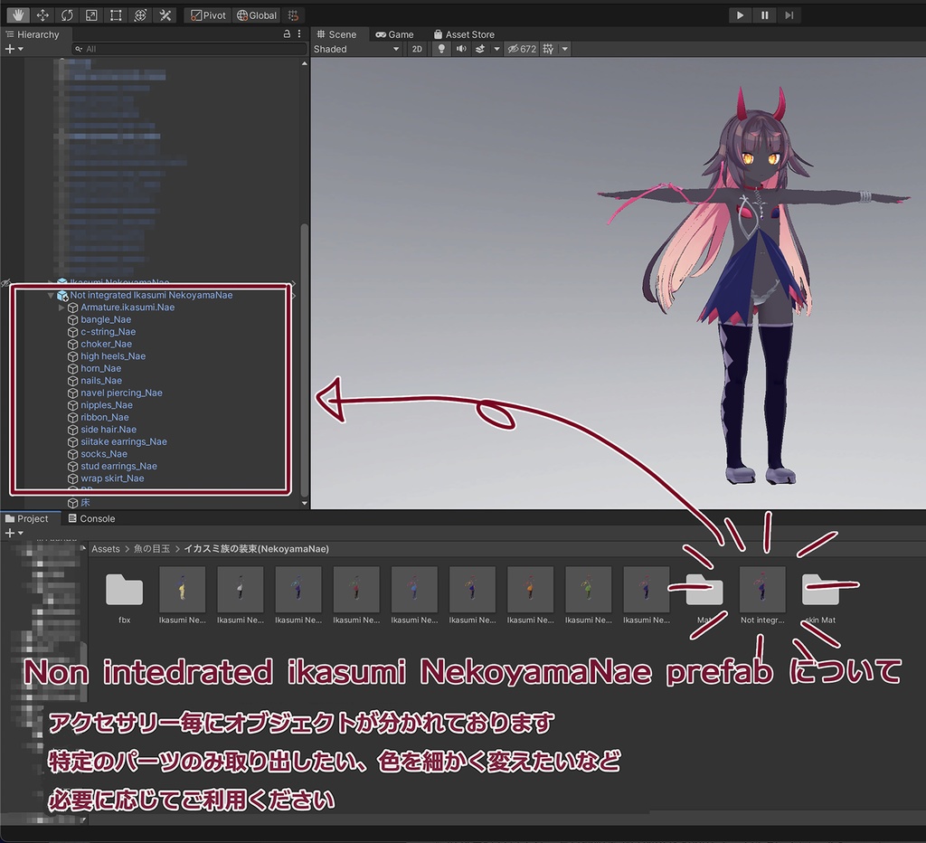
Task: Switch to the Project tab
Action: (27, 518)
